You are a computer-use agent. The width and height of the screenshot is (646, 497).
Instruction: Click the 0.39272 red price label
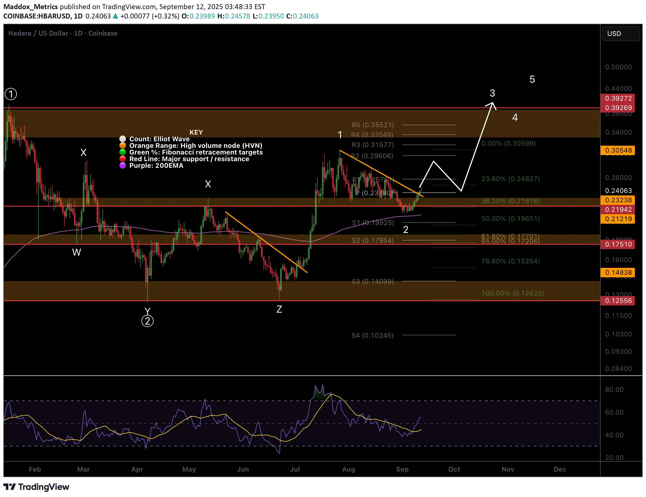[x=618, y=98]
